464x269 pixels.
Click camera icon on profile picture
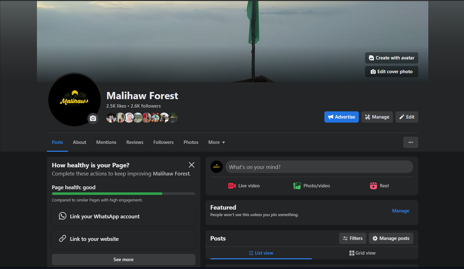(x=93, y=119)
